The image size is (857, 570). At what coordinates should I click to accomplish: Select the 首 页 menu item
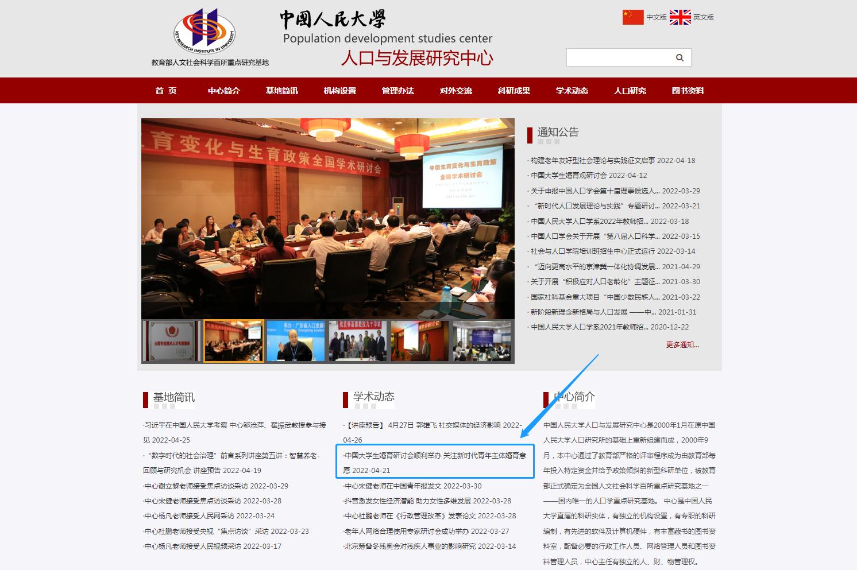[167, 90]
